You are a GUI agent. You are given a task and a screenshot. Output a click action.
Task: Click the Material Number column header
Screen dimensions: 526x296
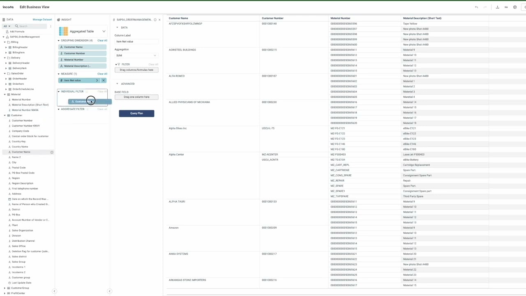point(340,18)
